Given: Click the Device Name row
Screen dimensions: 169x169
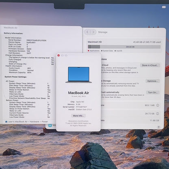Looking at the screenshot, I should 22,42.
